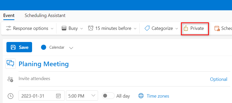Toggle the All day switch
Image resolution: width=232 pixels, height=103 pixels.
tap(108, 96)
